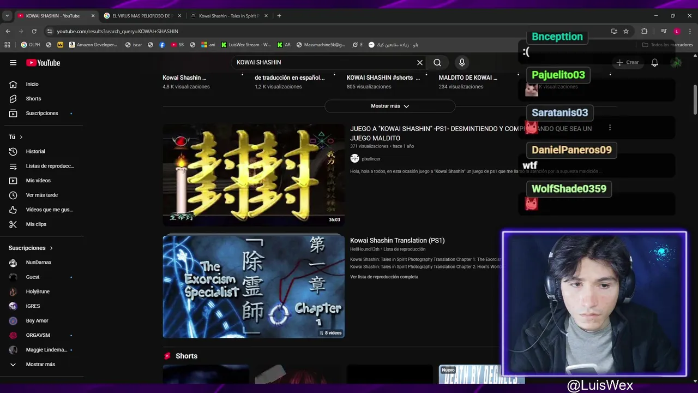
Task: Start voice search with the microphone
Action: coord(462,63)
